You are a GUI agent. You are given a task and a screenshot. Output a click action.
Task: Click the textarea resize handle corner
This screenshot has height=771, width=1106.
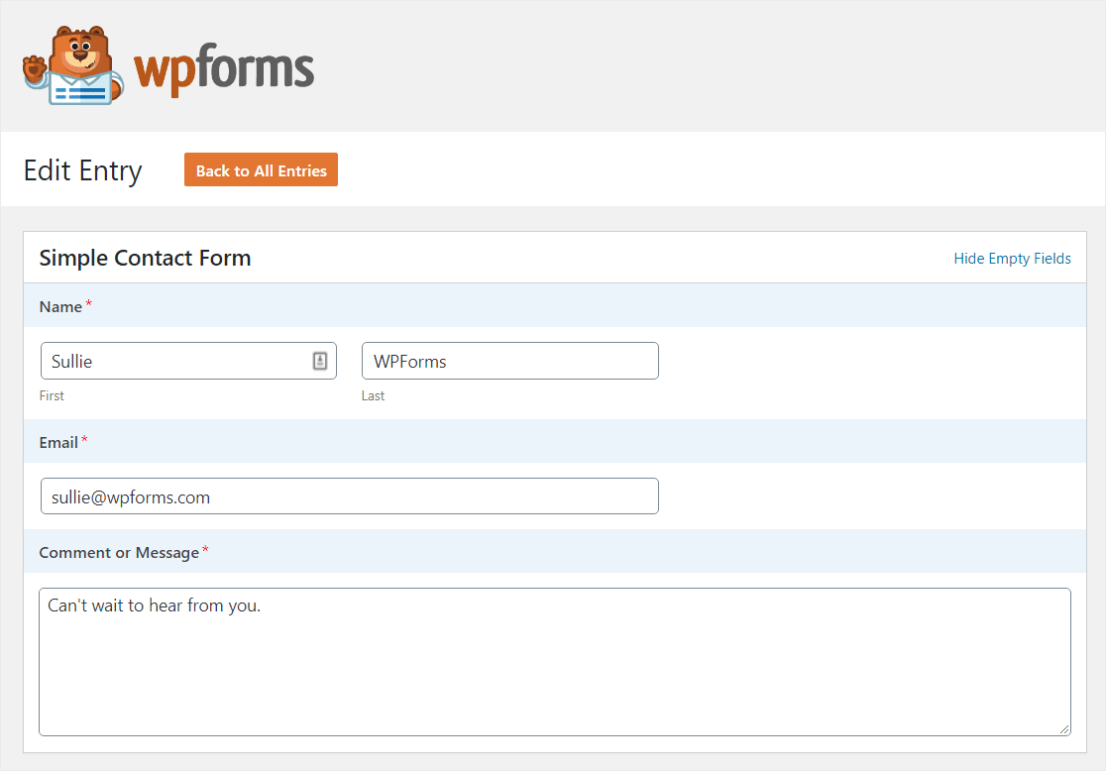tap(1064, 729)
